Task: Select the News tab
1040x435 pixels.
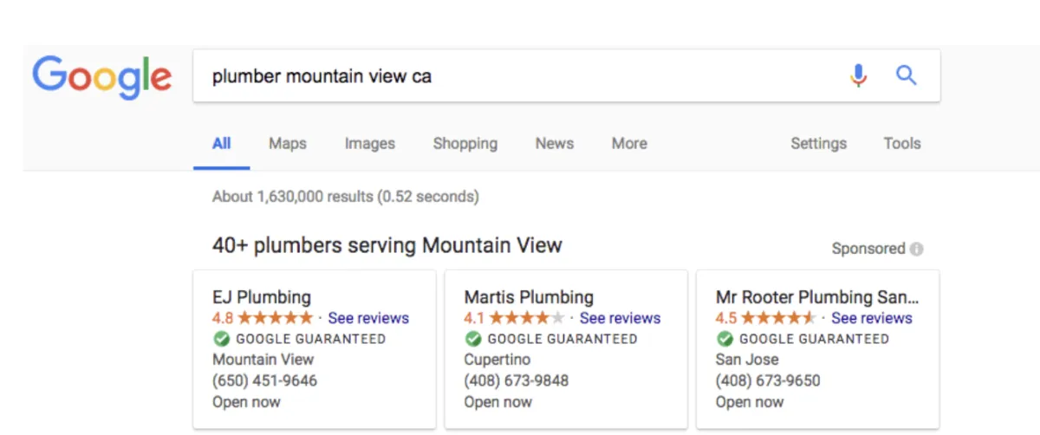Action: 555,144
